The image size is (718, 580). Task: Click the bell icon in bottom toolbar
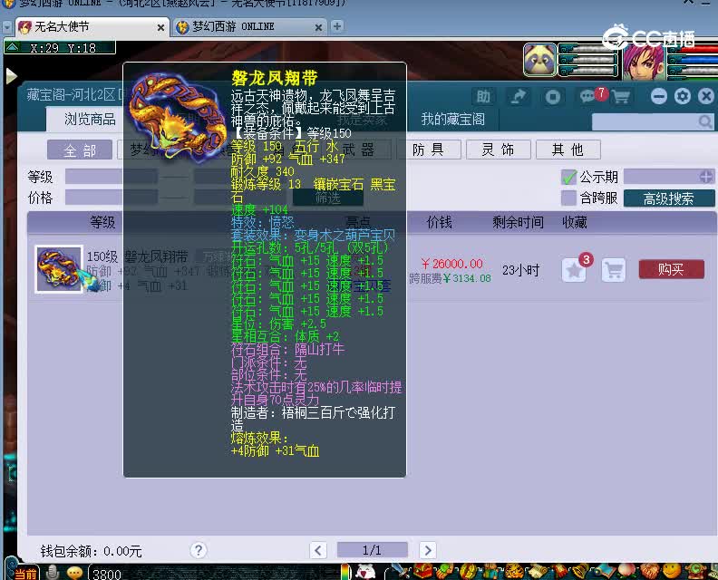coord(582,571)
